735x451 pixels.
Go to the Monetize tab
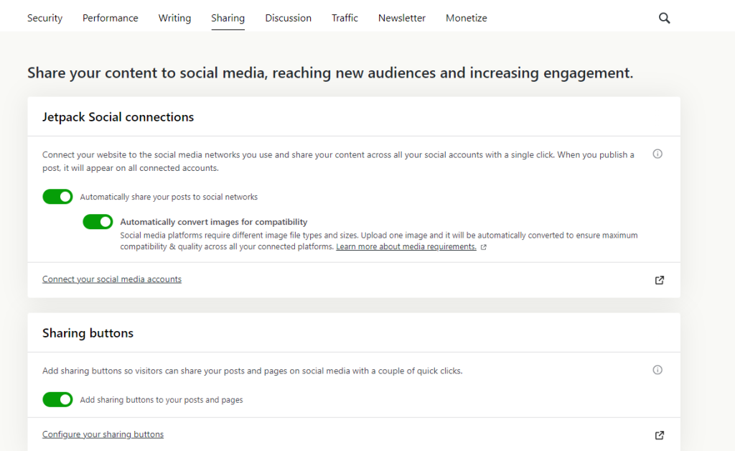[x=466, y=18]
